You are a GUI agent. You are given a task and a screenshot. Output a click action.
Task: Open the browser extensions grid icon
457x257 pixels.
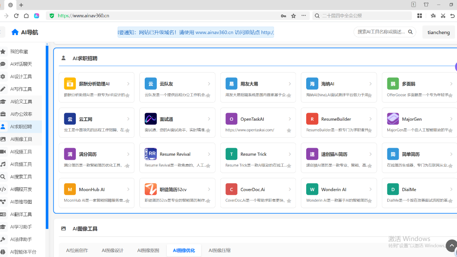[x=420, y=16]
